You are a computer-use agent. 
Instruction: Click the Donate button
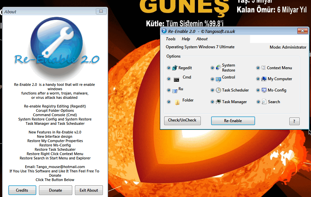56,190
